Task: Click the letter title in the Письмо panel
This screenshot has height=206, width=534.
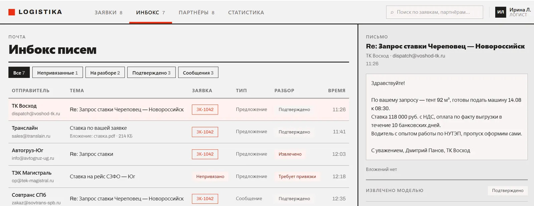Action: pos(445,46)
